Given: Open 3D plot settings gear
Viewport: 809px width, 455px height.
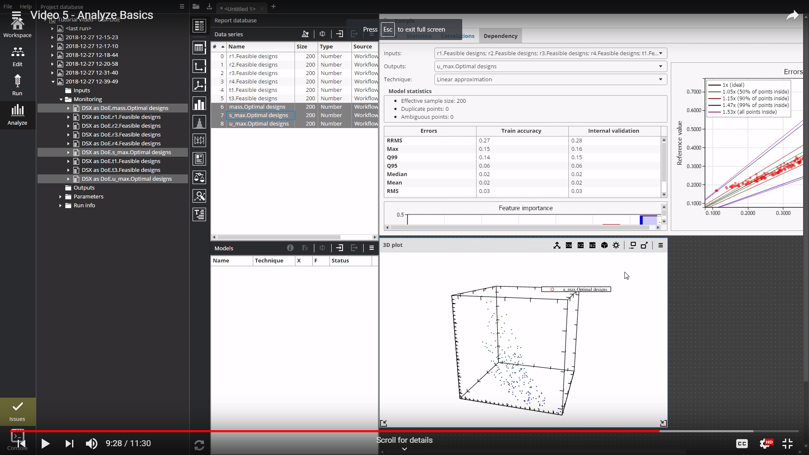Looking at the screenshot, I should tap(616, 245).
